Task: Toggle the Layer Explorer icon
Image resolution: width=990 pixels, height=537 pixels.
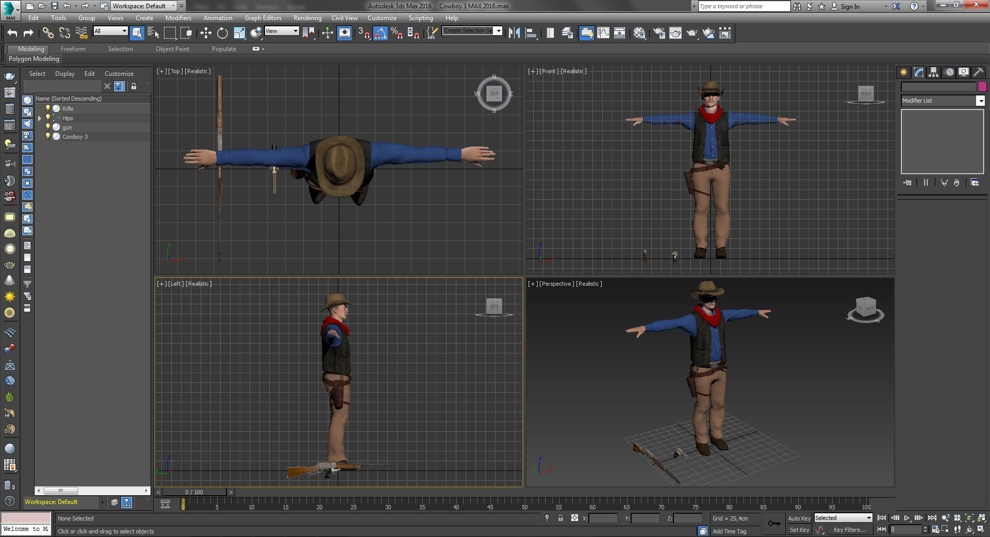Action: pyautogui.click(x=567, y=33)
